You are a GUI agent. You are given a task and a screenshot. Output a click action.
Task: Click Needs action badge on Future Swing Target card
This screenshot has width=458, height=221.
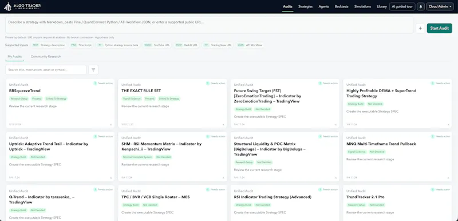pos(328,83)
